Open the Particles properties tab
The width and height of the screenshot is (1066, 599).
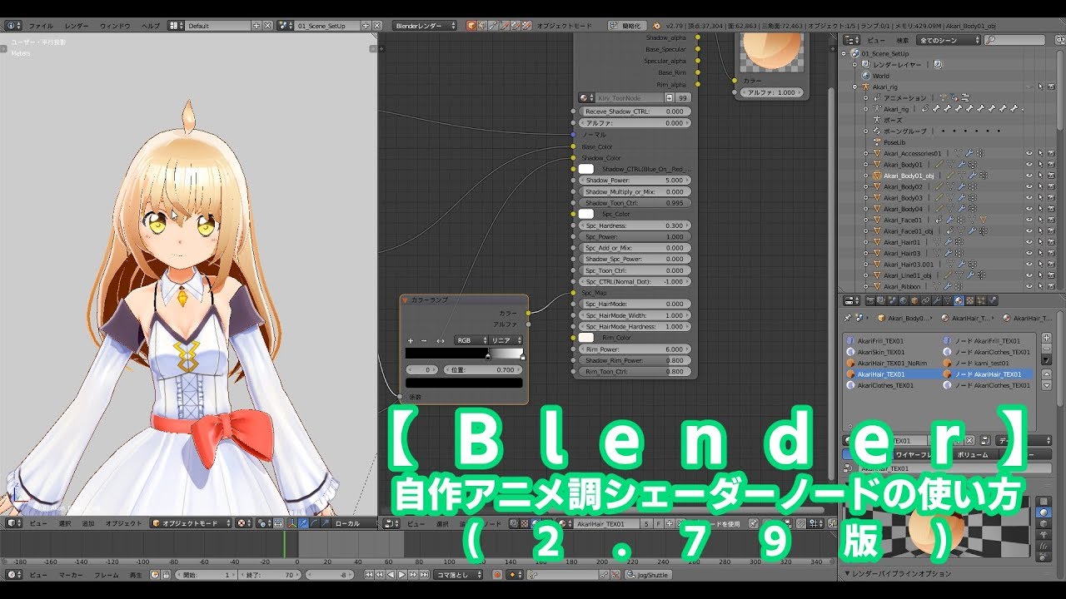click(980, 300)
